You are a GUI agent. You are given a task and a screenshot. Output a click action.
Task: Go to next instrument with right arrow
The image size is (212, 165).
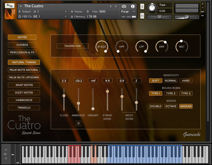[116, 6]
